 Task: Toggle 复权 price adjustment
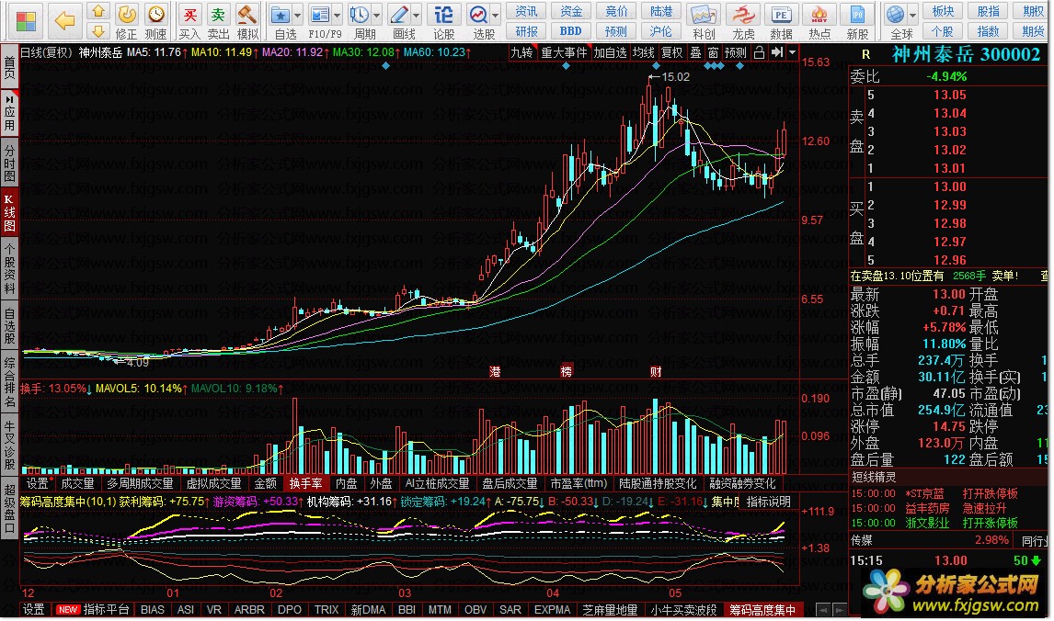[x=671, y=52]
